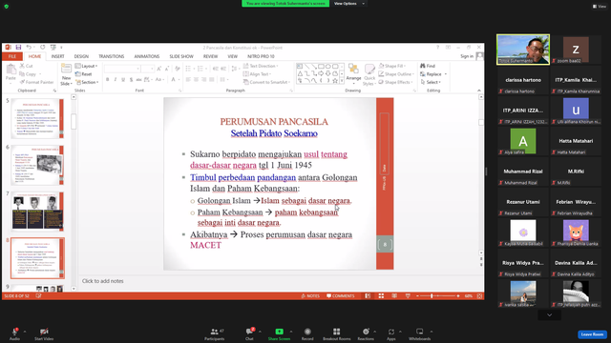Toggle Italic formatting

[116, 80]
